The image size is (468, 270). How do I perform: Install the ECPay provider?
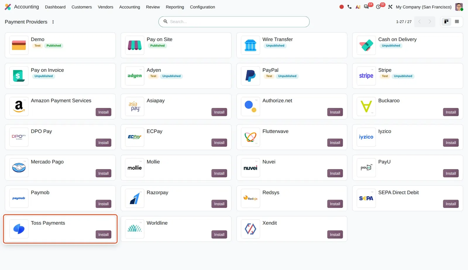click(x=219, y=143)
